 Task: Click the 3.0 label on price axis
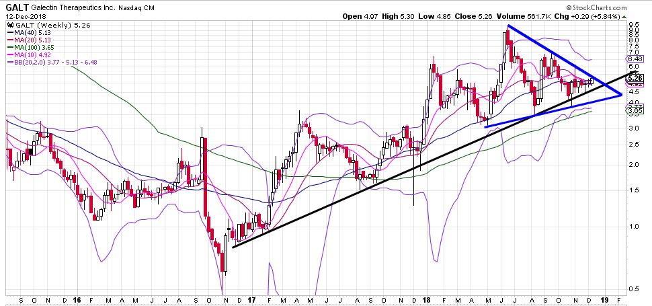tap(634, 128)
